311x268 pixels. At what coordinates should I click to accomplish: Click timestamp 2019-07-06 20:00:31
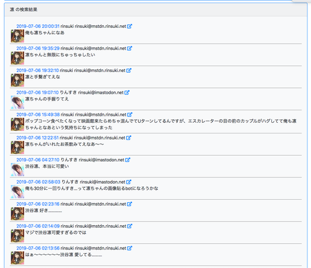38,26
